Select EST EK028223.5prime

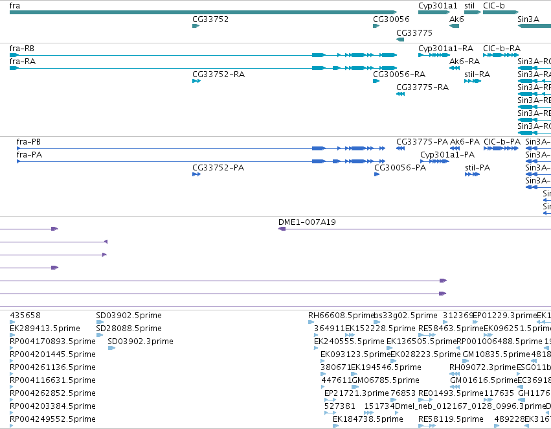[x=425, y=354]
